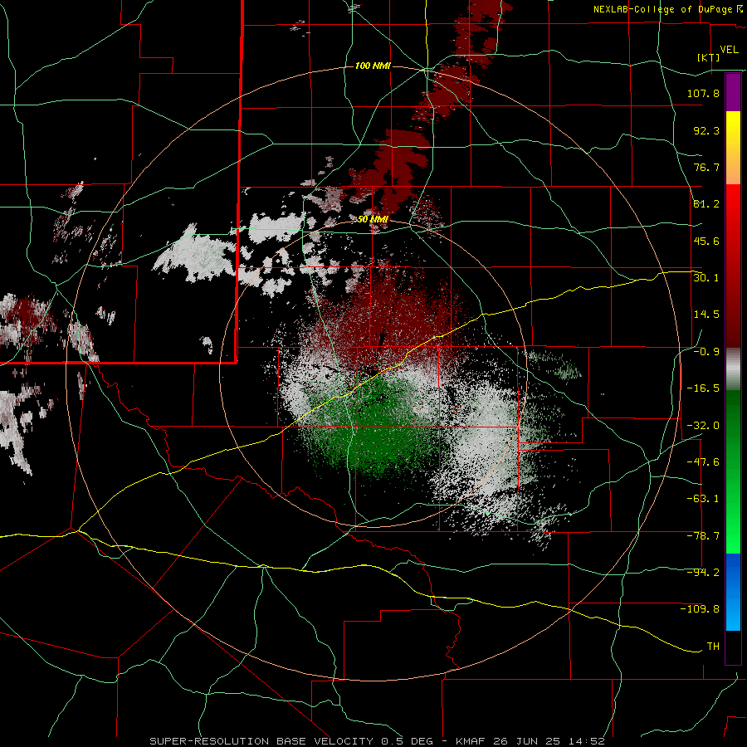Click the purple segment of the color bar

(733, 92)
